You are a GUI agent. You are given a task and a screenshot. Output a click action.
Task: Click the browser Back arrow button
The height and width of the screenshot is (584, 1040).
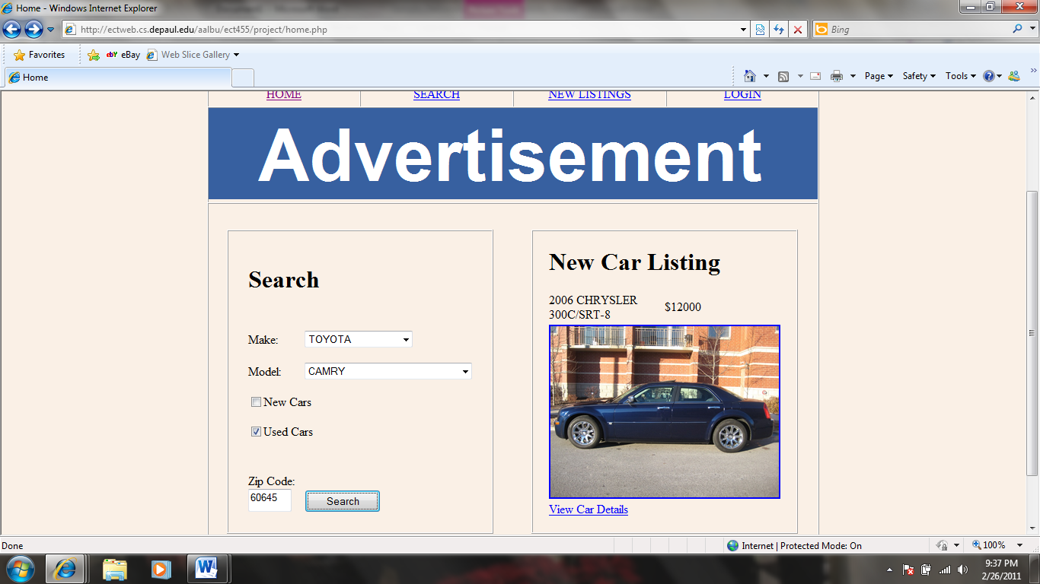pyautogui.click(x=12, y=30)
